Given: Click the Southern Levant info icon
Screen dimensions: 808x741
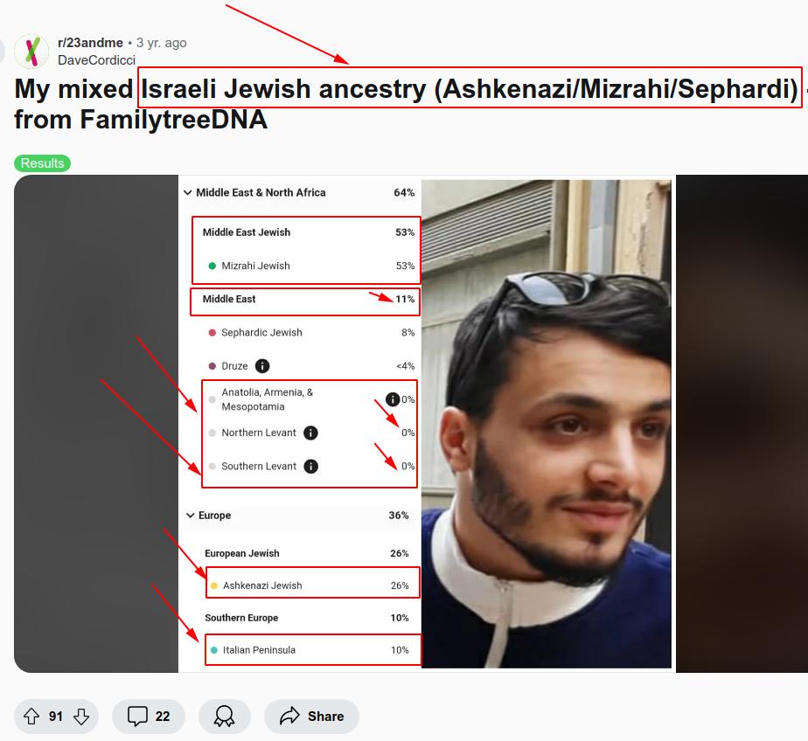Looking at the screenshot, I should coord(310,466).
